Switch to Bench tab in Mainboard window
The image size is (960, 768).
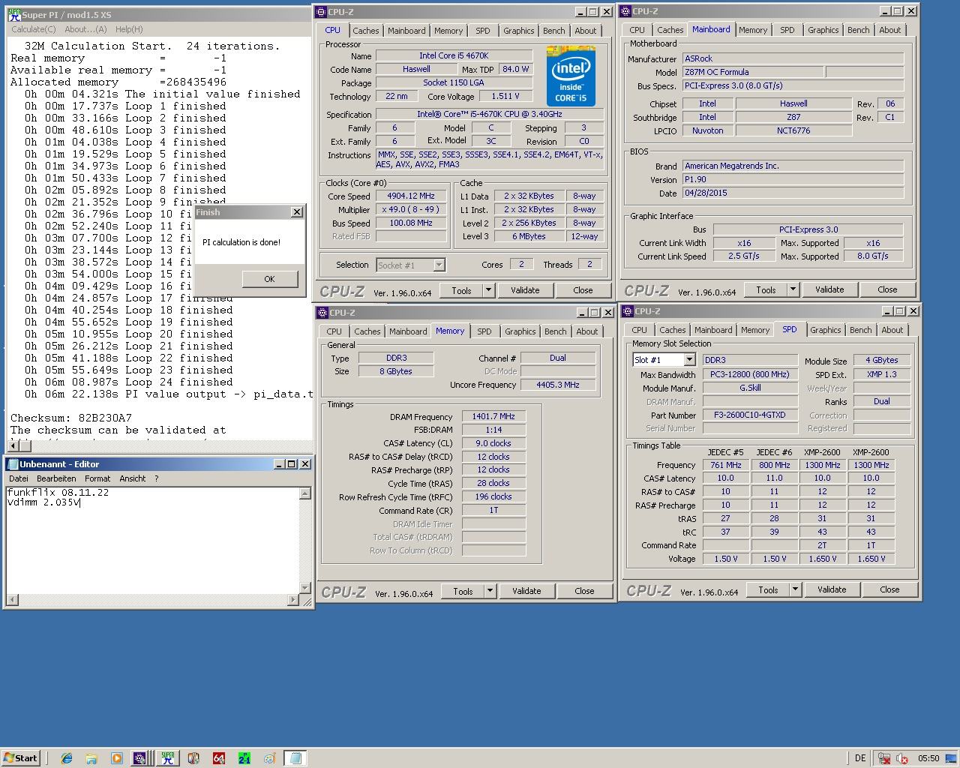(x=859, y=30)
